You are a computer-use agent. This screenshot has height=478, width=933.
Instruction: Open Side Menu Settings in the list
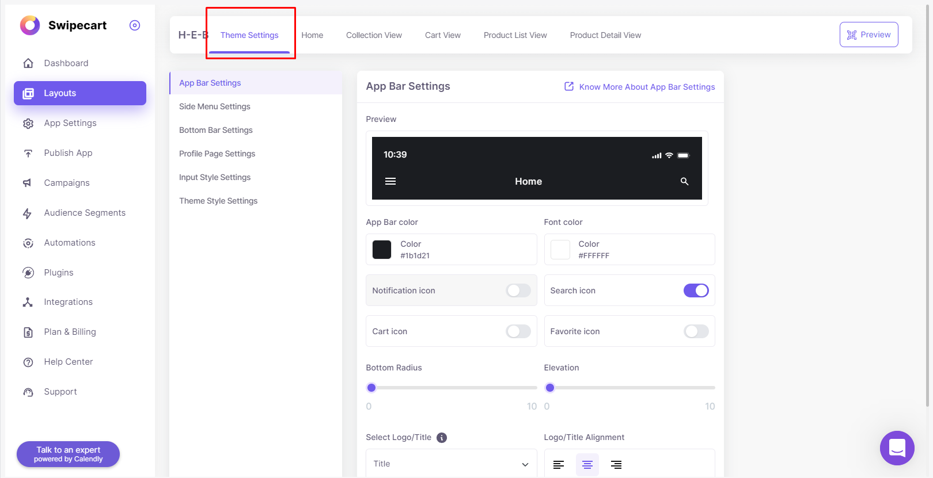tap(214, 106)
